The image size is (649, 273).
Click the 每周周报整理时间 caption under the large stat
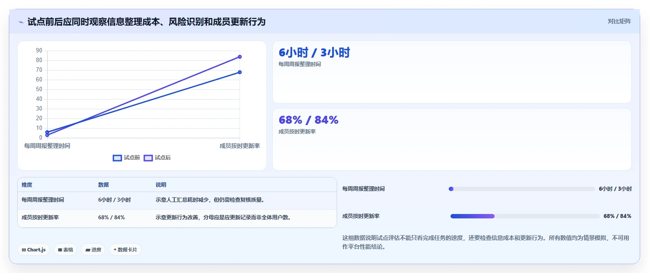pos(300,64)
